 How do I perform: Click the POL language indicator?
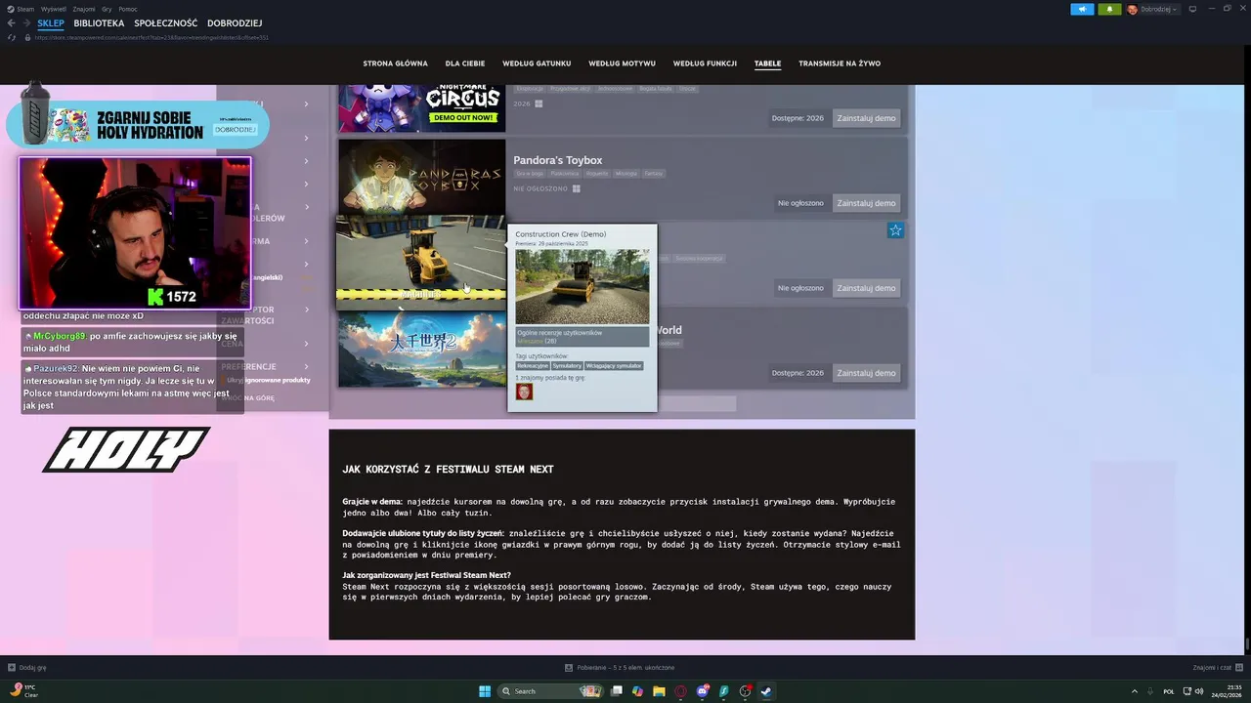[x=1169, y=691]
